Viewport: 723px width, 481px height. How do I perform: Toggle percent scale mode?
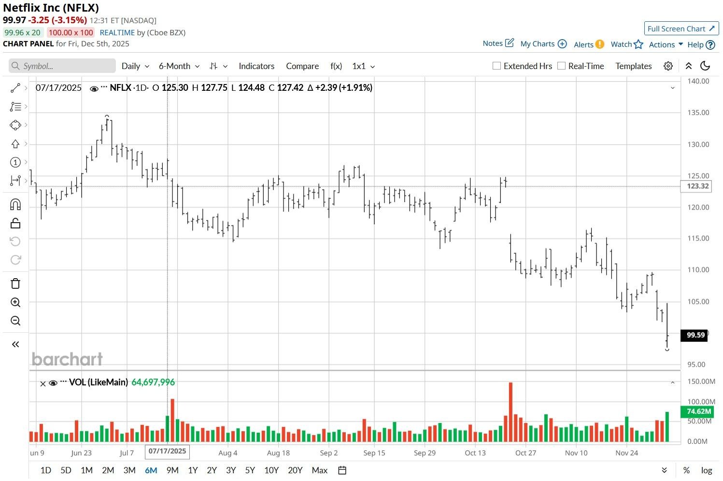(686, 470)
